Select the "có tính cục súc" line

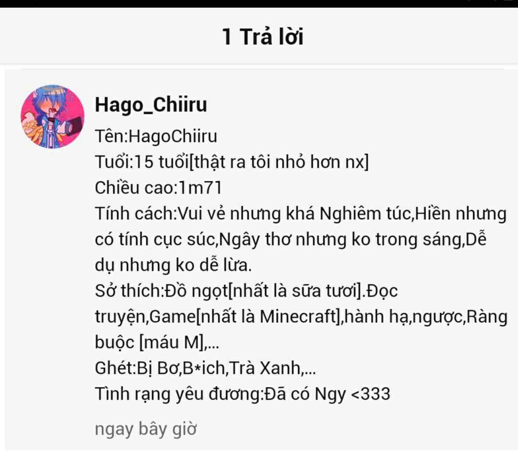(x=291, y=239)
